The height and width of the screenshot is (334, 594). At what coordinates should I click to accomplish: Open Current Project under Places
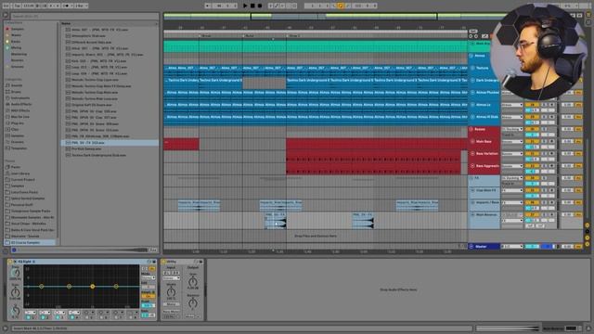(22, 179)
